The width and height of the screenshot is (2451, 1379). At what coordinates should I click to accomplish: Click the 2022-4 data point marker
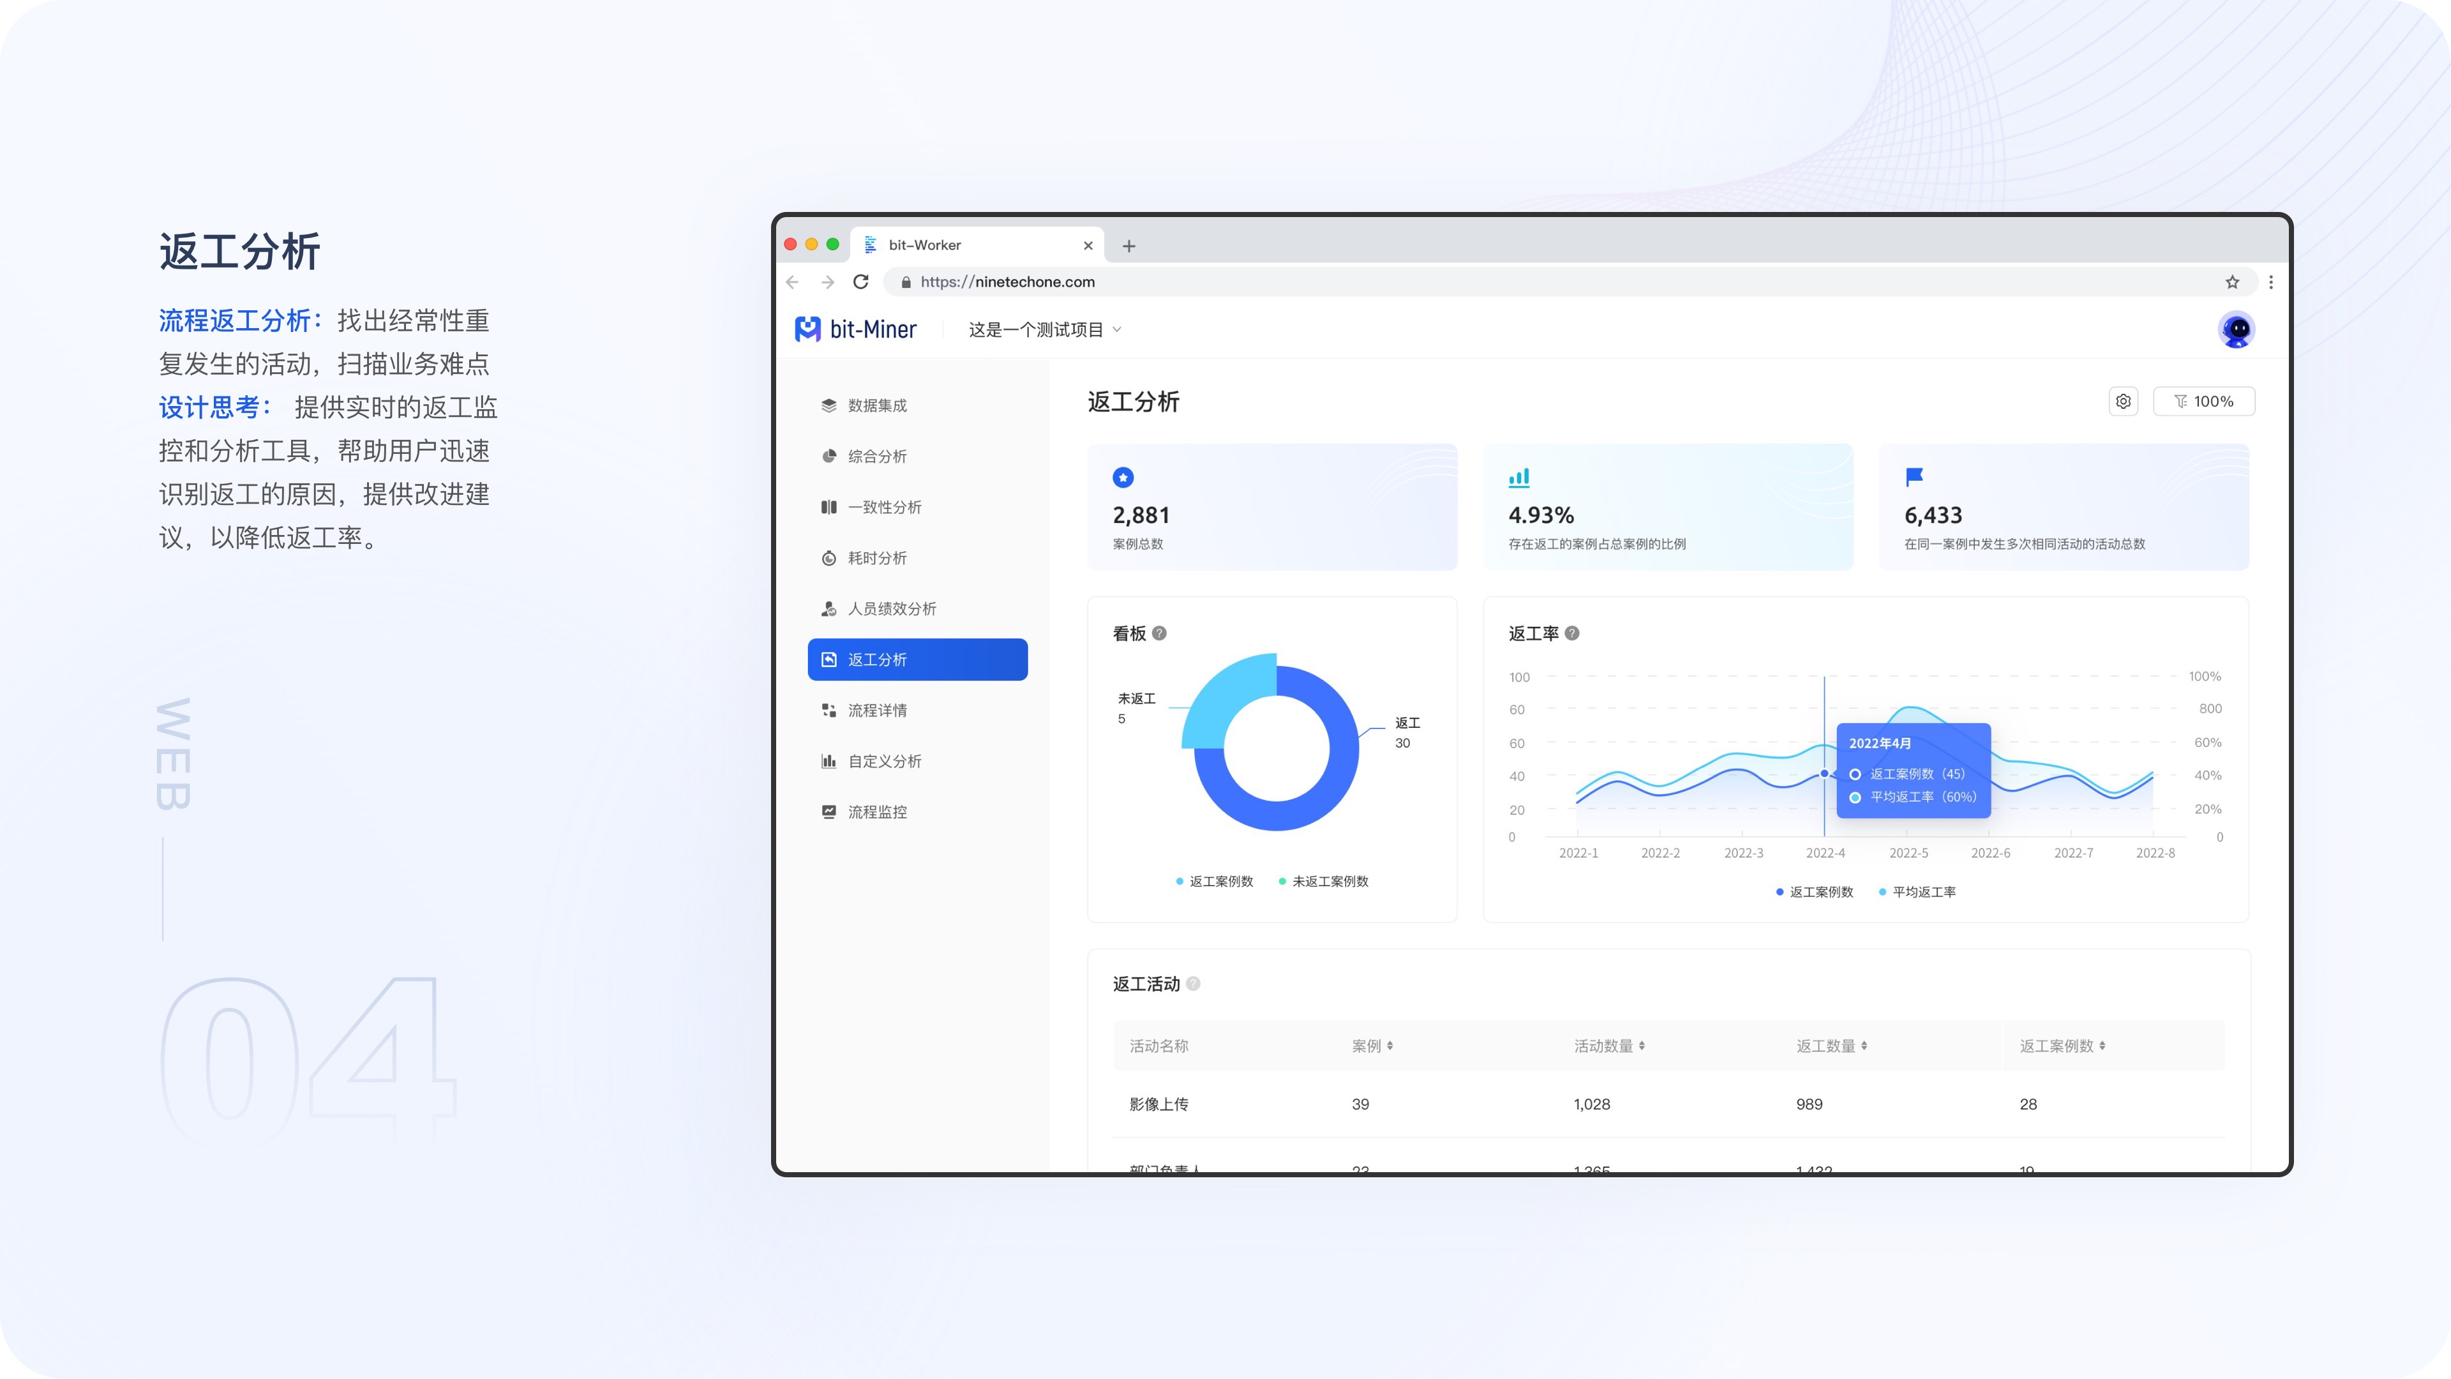pyautogui.click(x=1824, y=774)
